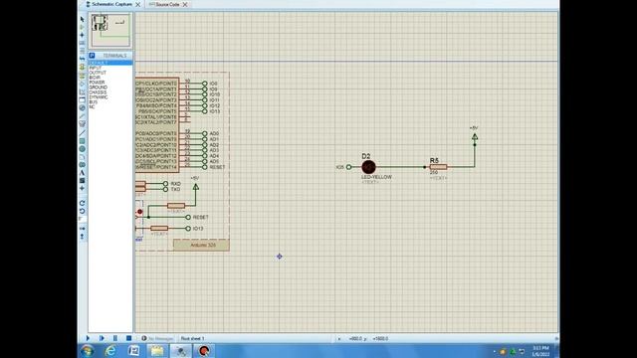
Task: Start the simulation with Play
Action: (x=88, y=338)
